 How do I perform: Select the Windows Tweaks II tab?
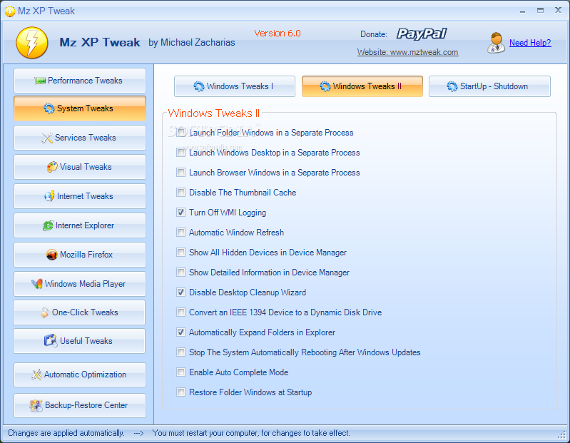pos(362,86)
